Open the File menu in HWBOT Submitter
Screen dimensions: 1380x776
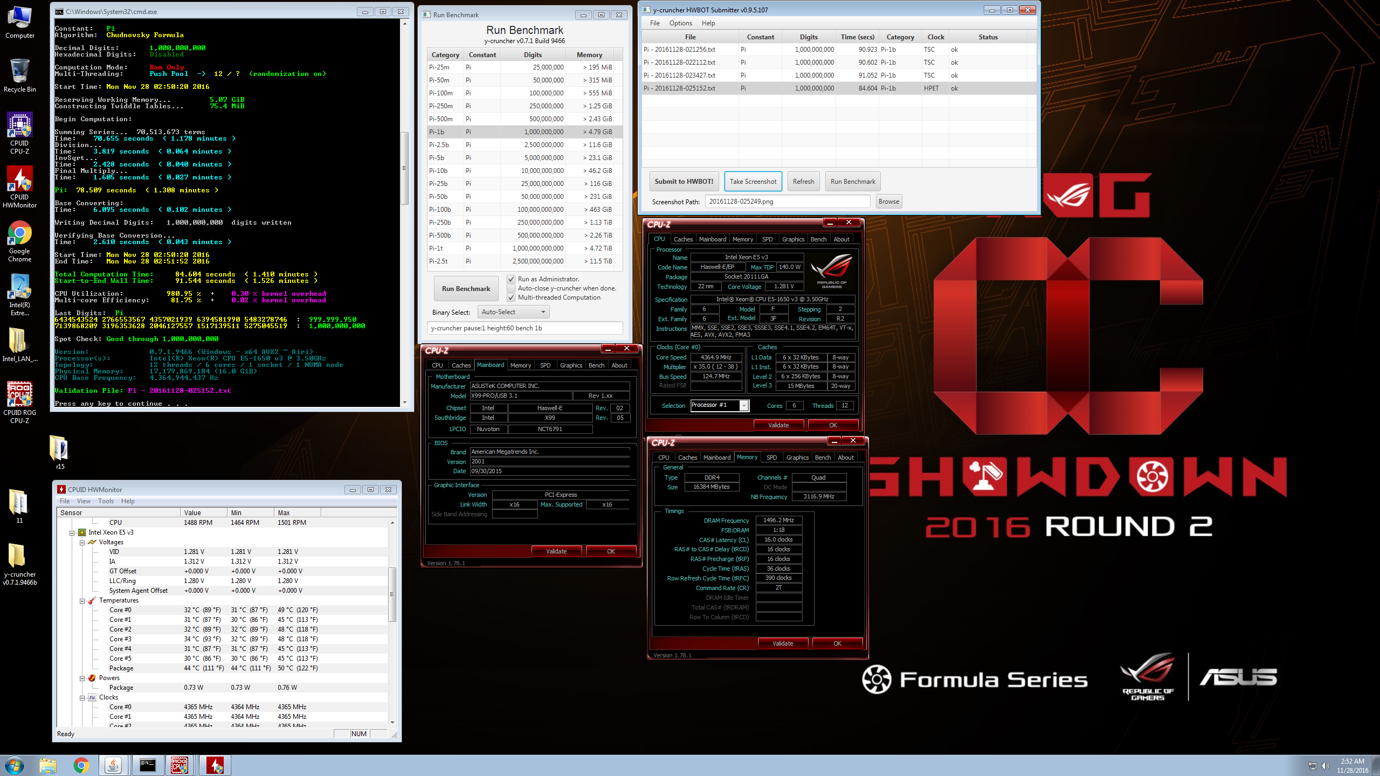tap(655, 23)
